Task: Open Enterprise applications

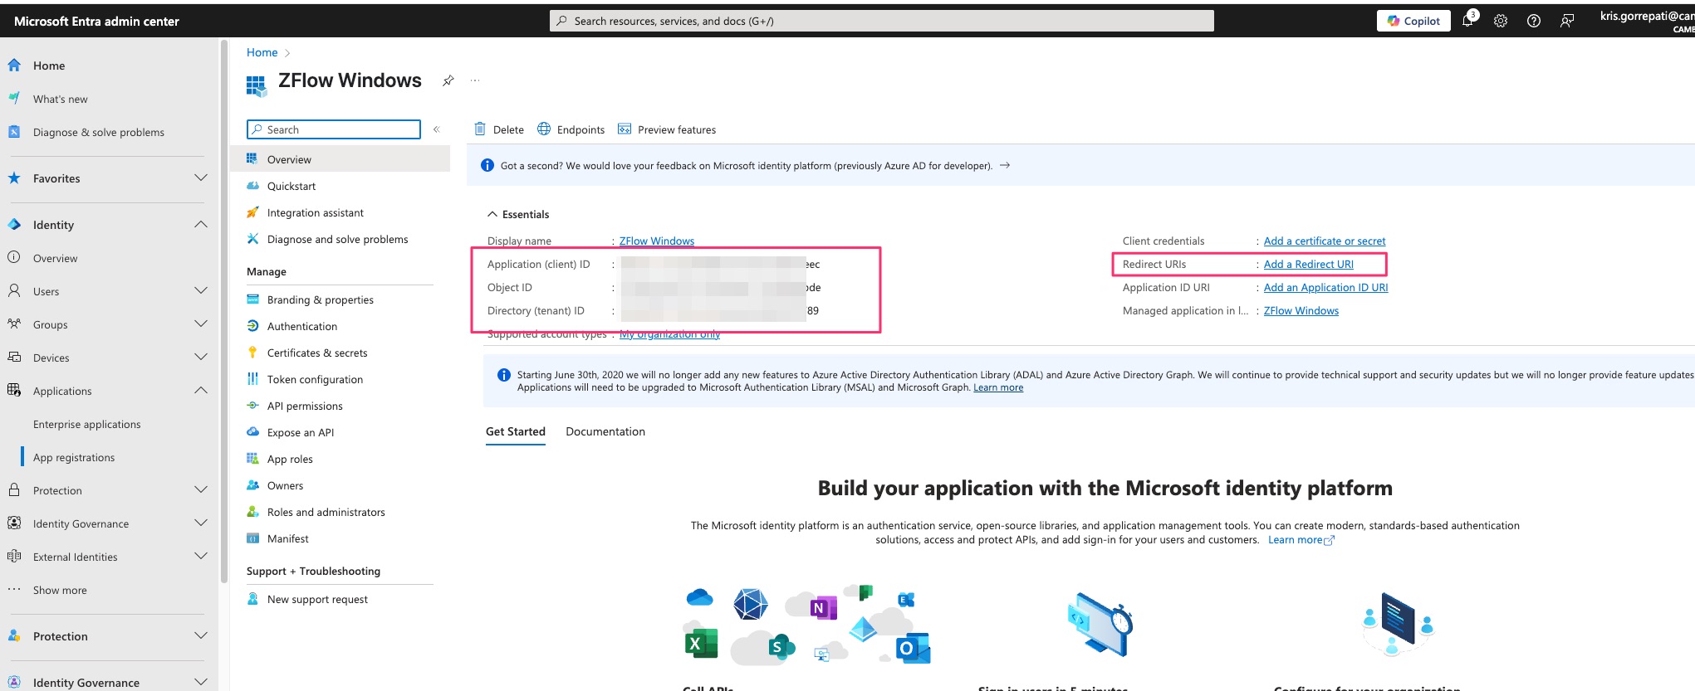Action: [86, 424]
